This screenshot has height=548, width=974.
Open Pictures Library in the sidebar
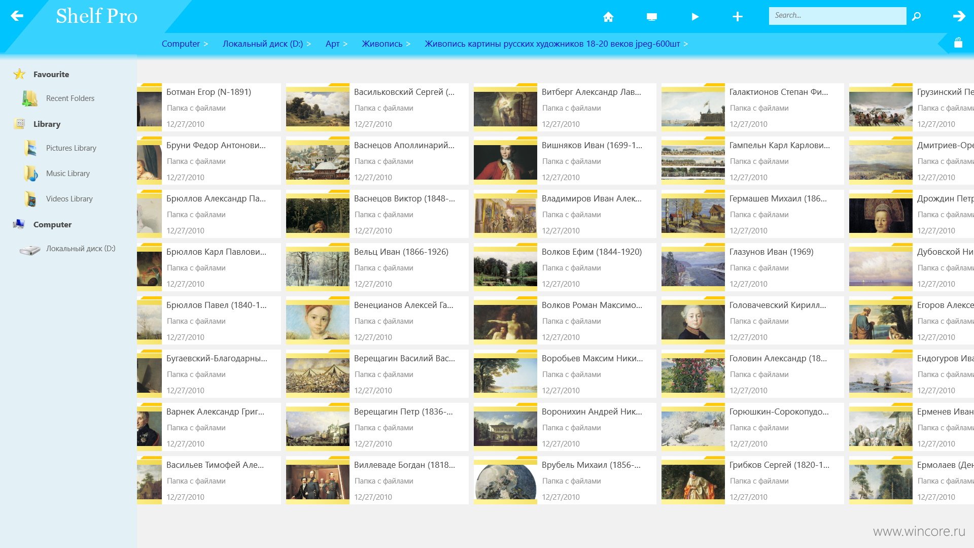71,148
